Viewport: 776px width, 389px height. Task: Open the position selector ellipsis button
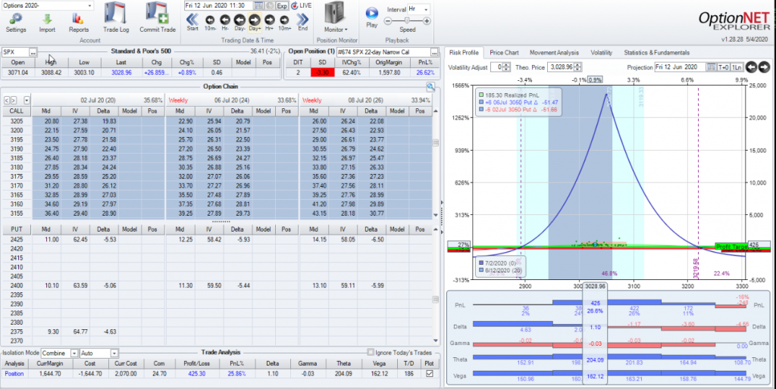434,52
